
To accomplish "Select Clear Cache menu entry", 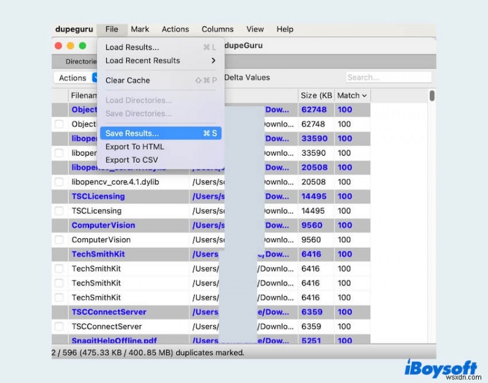I will 160,80.
